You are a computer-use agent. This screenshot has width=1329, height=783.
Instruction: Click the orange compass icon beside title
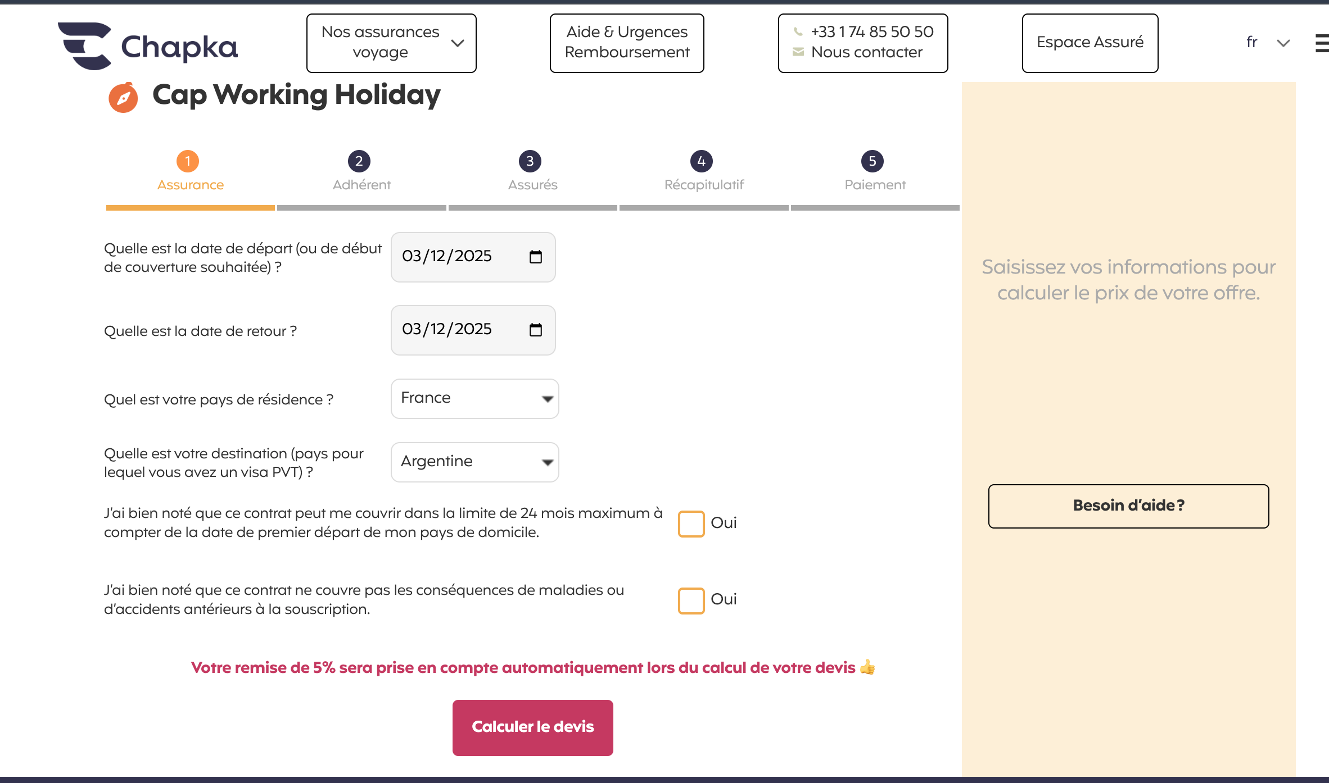tap(123, 98)
